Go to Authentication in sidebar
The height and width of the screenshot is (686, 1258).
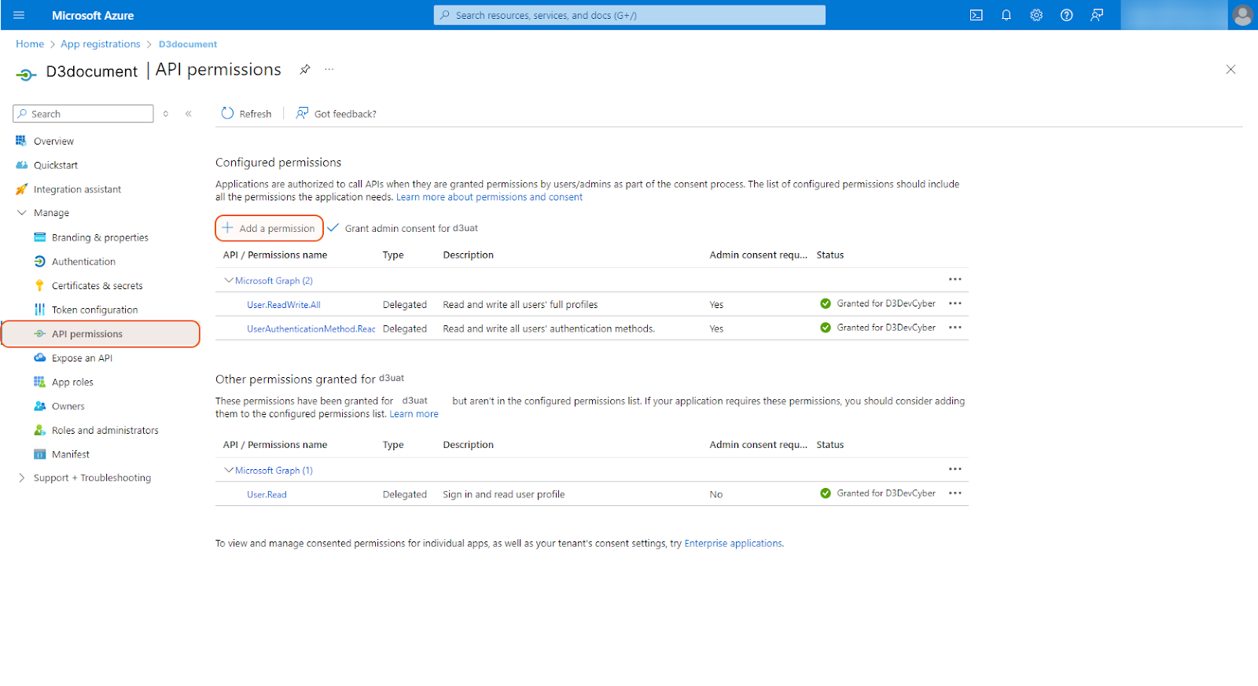coord(83,262)
